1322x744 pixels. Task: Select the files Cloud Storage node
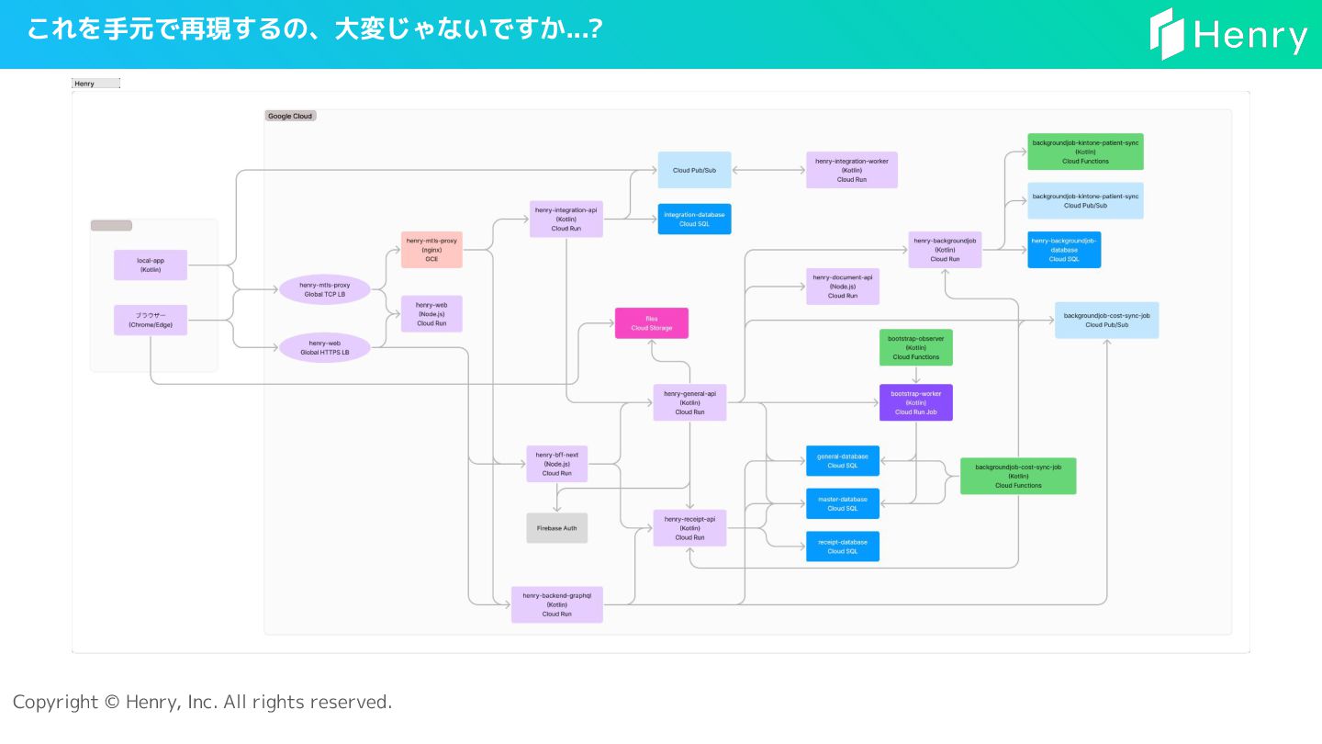651,323
